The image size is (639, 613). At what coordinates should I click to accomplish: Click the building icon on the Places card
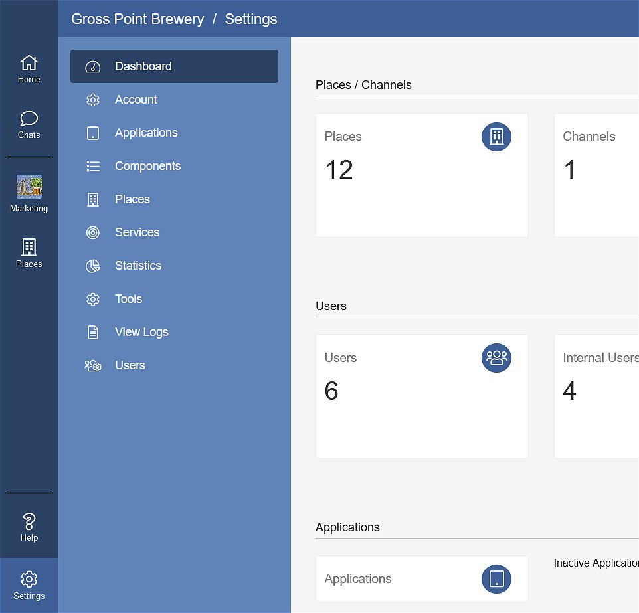pos(496,137)
